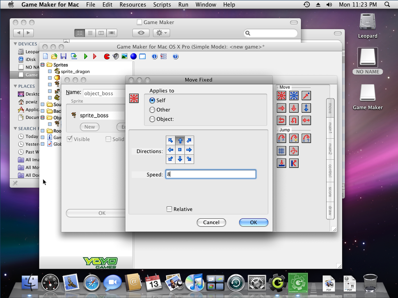The width and height of the screenshot is (398, 298).
Task: Toggle the up-left diagonal direction arrow
Action: pos(171,141)
